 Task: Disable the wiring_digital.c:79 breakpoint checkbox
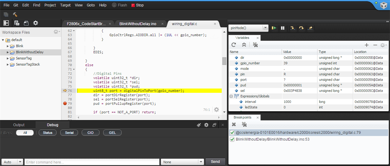tap(232, 132)
